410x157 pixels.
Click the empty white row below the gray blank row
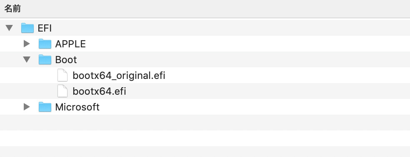tap(205, 138)
